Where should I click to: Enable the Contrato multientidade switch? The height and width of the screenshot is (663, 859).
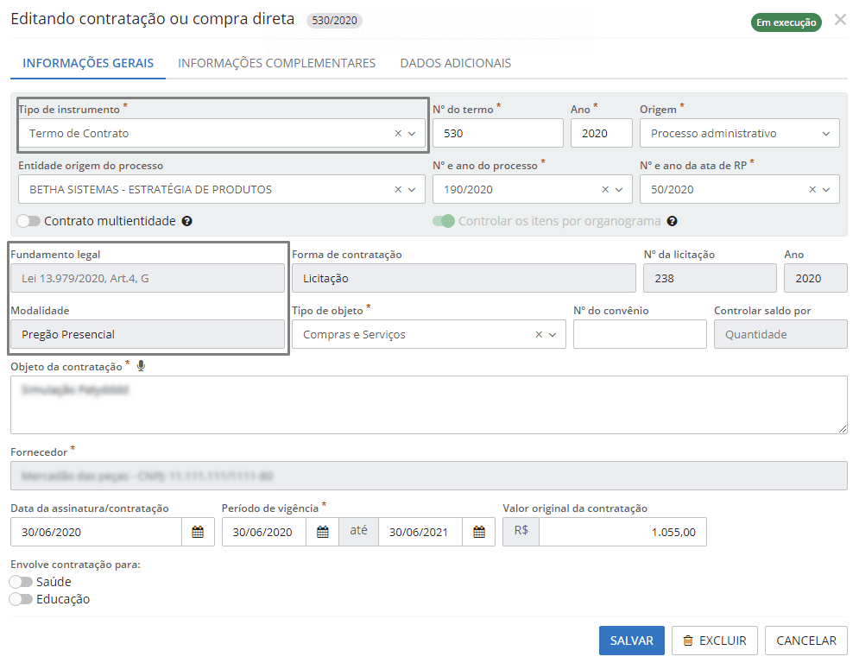click(28, 221)
